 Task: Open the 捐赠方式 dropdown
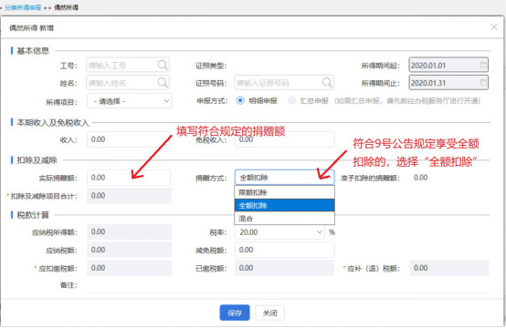[x=285, y=178]
